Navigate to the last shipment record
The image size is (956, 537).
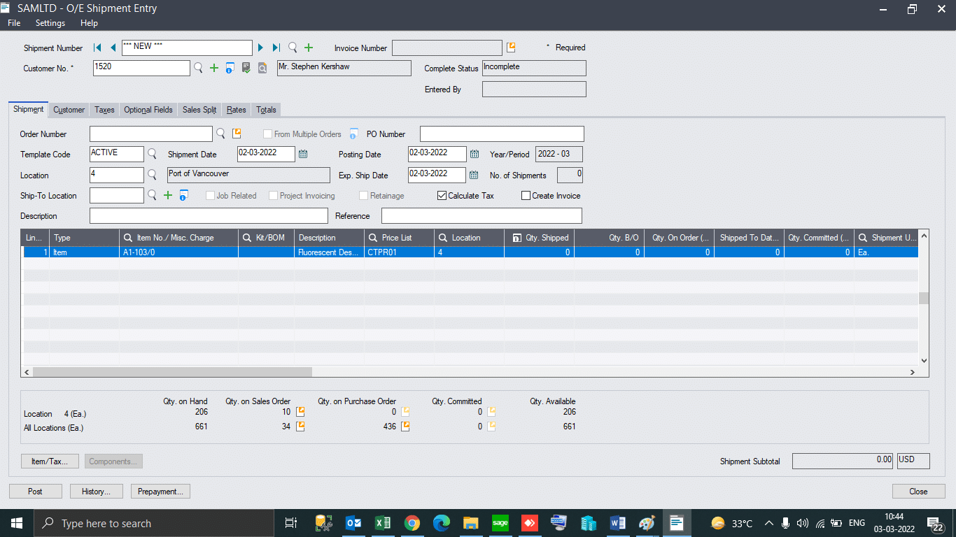click(274, 48)
